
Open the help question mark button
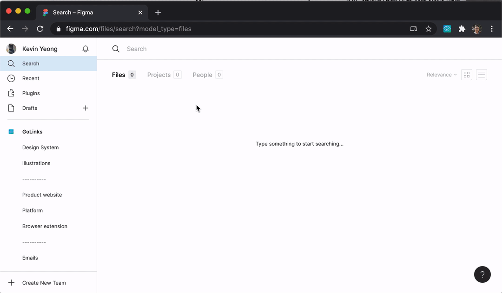[x=482, y=274]
